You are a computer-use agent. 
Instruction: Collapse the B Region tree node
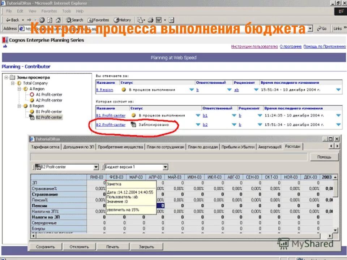tap(20, 105)
